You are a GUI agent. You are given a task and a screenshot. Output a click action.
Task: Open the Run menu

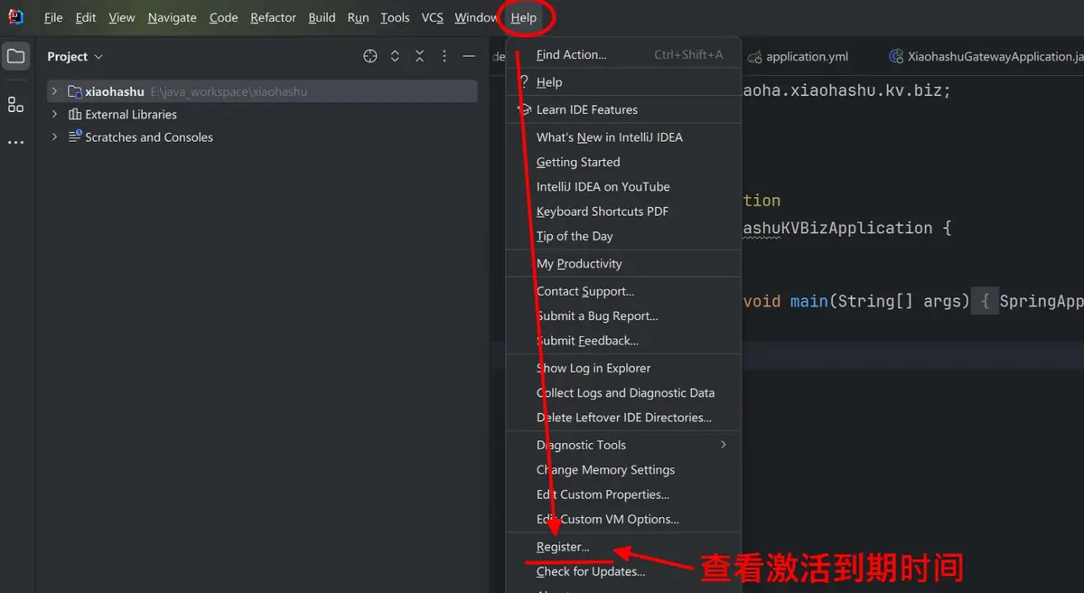pyautogui.click(x=358, y=17)
